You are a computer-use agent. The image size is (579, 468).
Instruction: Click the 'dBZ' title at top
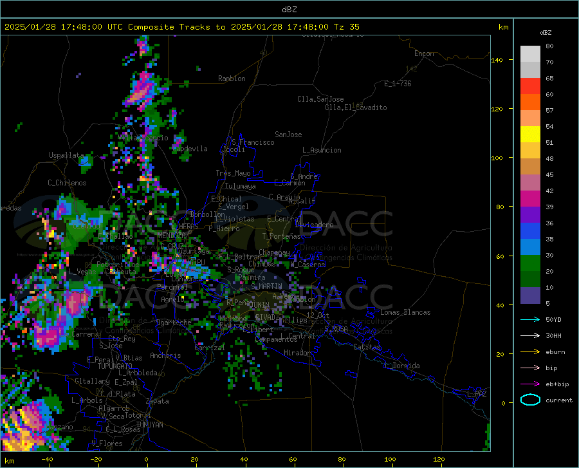click(x=289, y=10)
